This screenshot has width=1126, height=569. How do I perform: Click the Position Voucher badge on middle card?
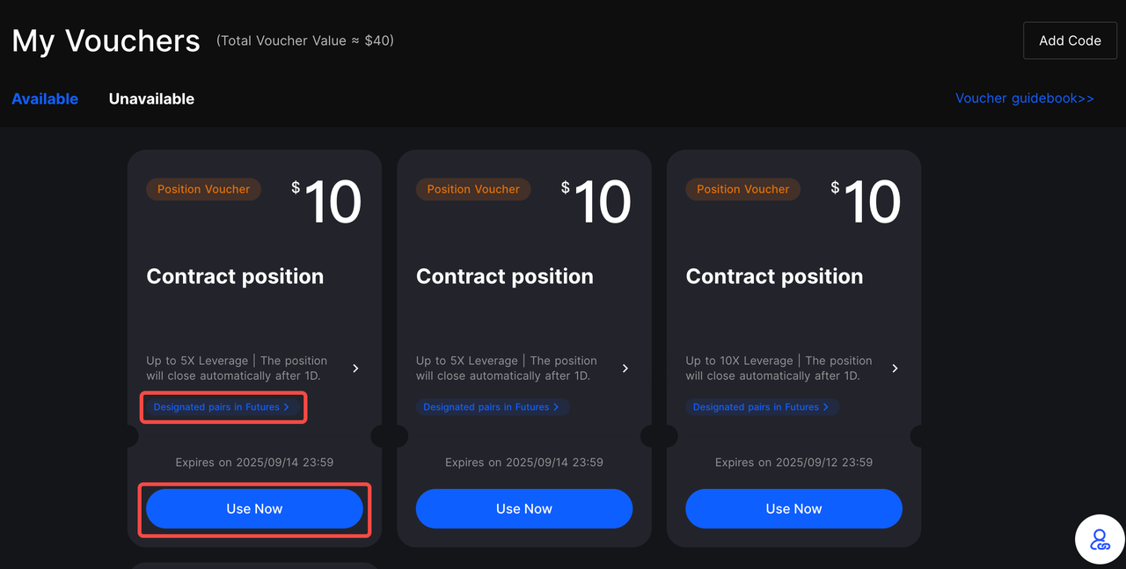click(x=473, y=189)
